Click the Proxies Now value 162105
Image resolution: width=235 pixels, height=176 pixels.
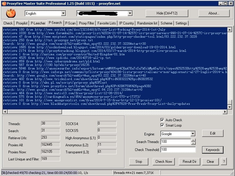click(x=51, y=152)
